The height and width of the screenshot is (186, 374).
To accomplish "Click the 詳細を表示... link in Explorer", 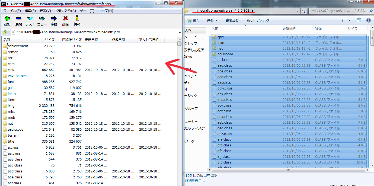I will [x=195, y=181].
